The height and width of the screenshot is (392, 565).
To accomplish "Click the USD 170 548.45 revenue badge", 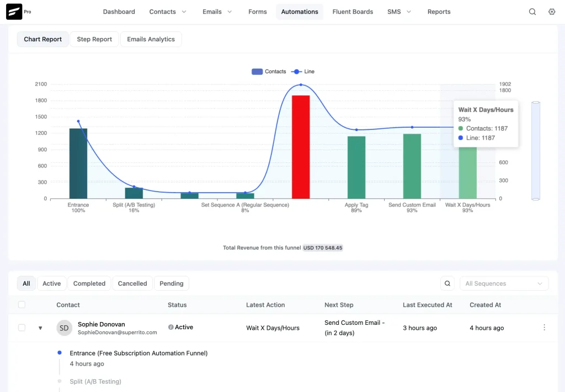I will tap(322, 248).
